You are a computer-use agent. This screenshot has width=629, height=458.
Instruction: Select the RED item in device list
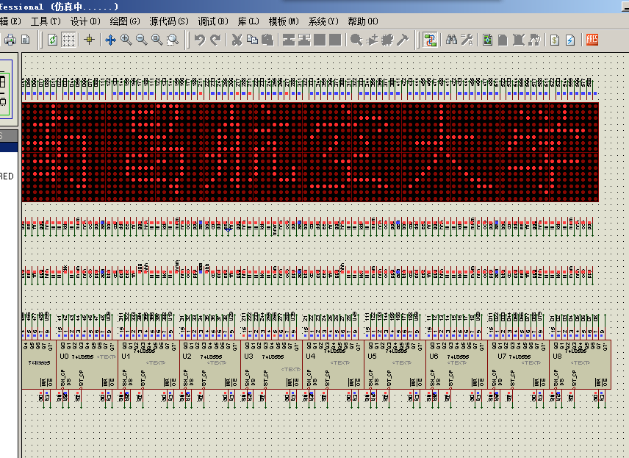tap(7, 176)
